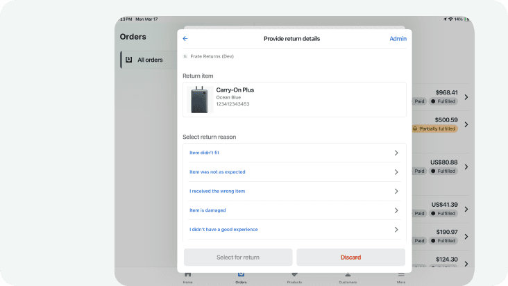Expand chevron for 'Item is damaged'
The height and width of the screenshot is (286, 508).
tap(396, 210)
